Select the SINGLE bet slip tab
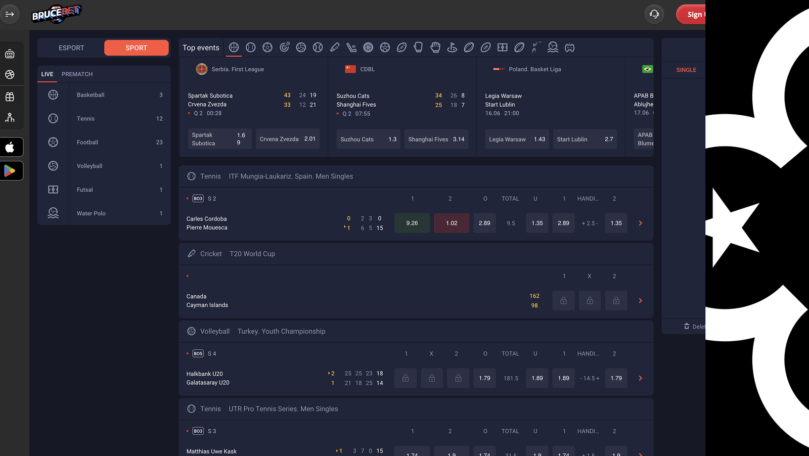Viewport: 809px width, 456px height. [x=686, y=70]
